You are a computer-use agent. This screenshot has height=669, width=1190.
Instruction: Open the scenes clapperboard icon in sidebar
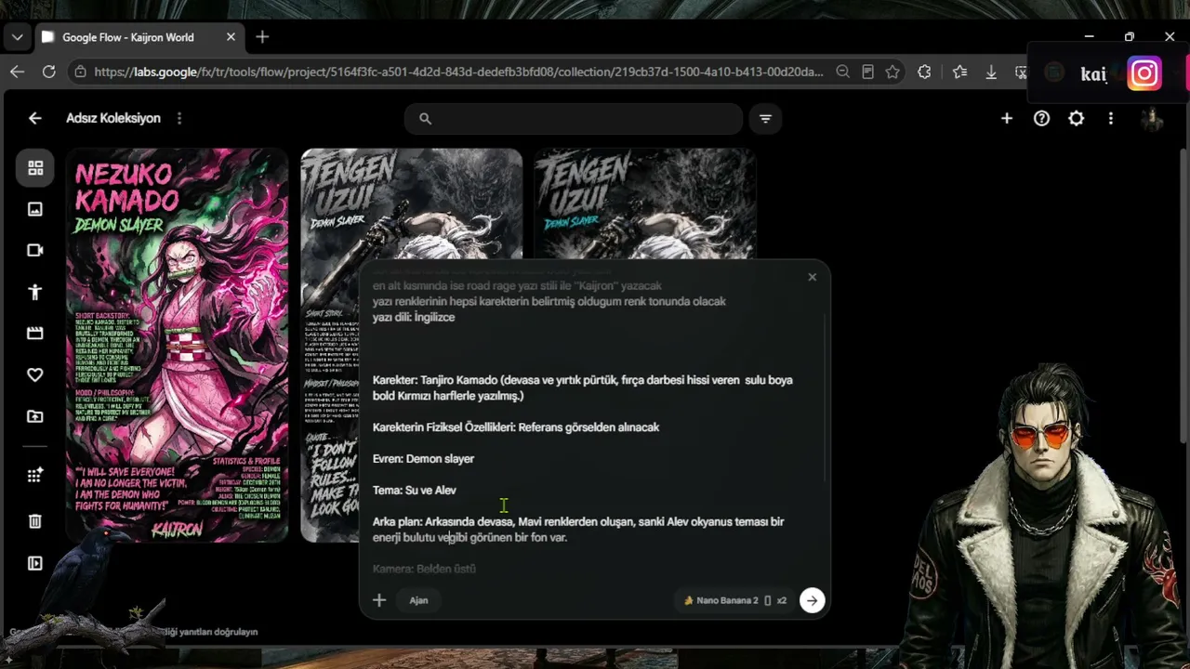(35, 334)
